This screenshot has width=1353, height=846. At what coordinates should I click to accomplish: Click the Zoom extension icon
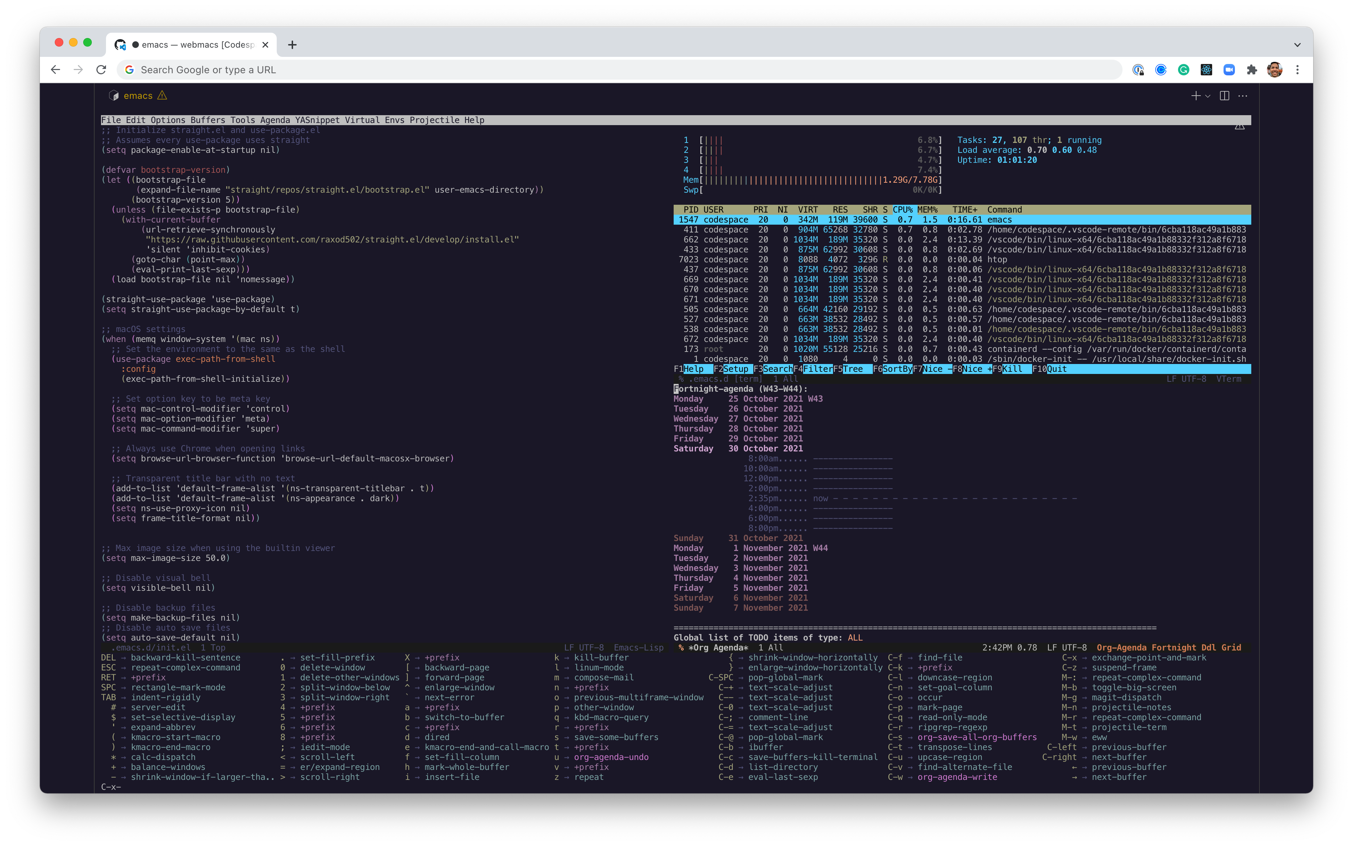[1229, 69]
